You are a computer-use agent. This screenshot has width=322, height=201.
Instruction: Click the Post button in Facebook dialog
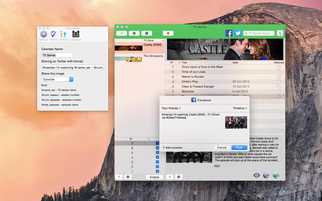pos(239,148)
